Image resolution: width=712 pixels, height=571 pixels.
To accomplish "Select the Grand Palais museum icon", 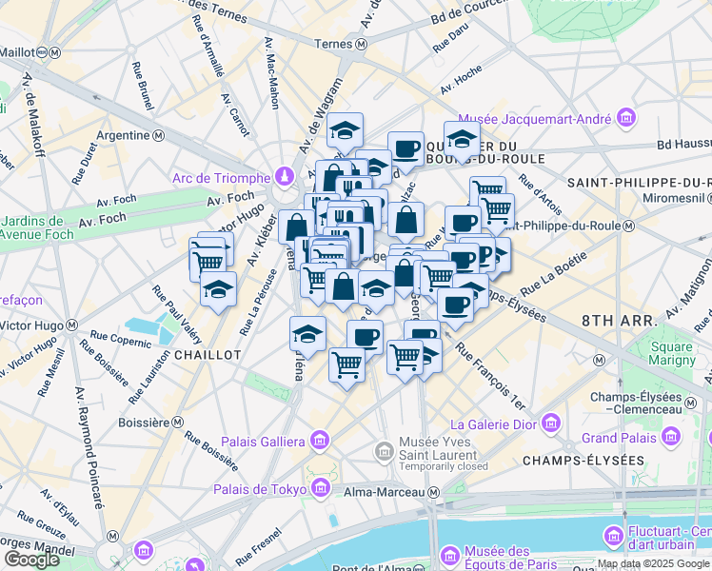I will coord(671,437).
